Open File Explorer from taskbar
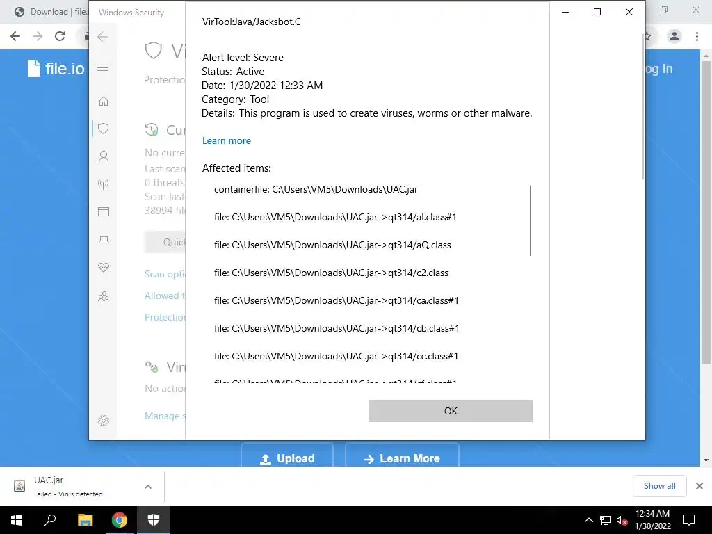The image size is (712, 534). click(x=85, y=520)
